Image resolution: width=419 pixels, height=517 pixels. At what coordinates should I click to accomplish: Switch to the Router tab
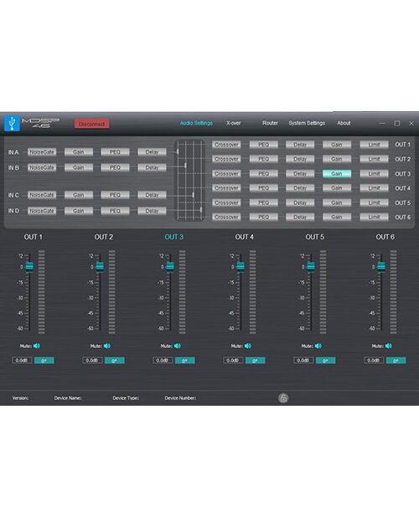270,123
